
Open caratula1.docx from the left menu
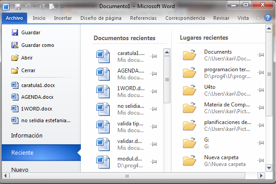pyautogui.click(x=33, y=85)
